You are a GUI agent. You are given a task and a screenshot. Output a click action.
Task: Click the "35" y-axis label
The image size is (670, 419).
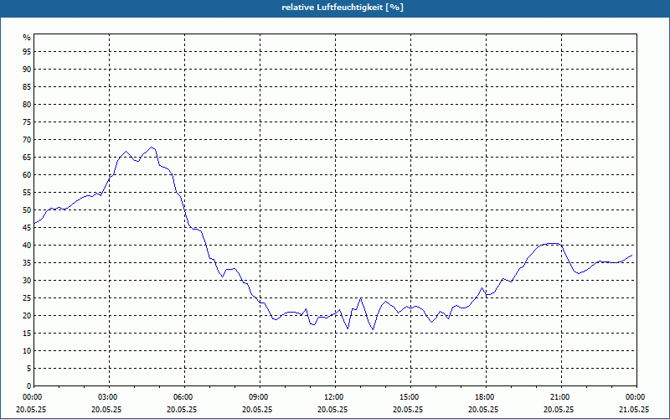coord(27,263)
